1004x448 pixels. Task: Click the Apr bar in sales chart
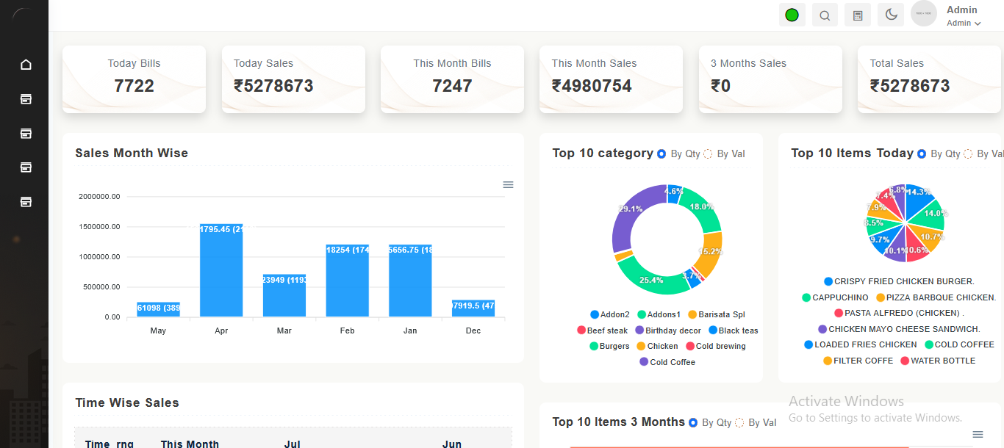[221, 272]
